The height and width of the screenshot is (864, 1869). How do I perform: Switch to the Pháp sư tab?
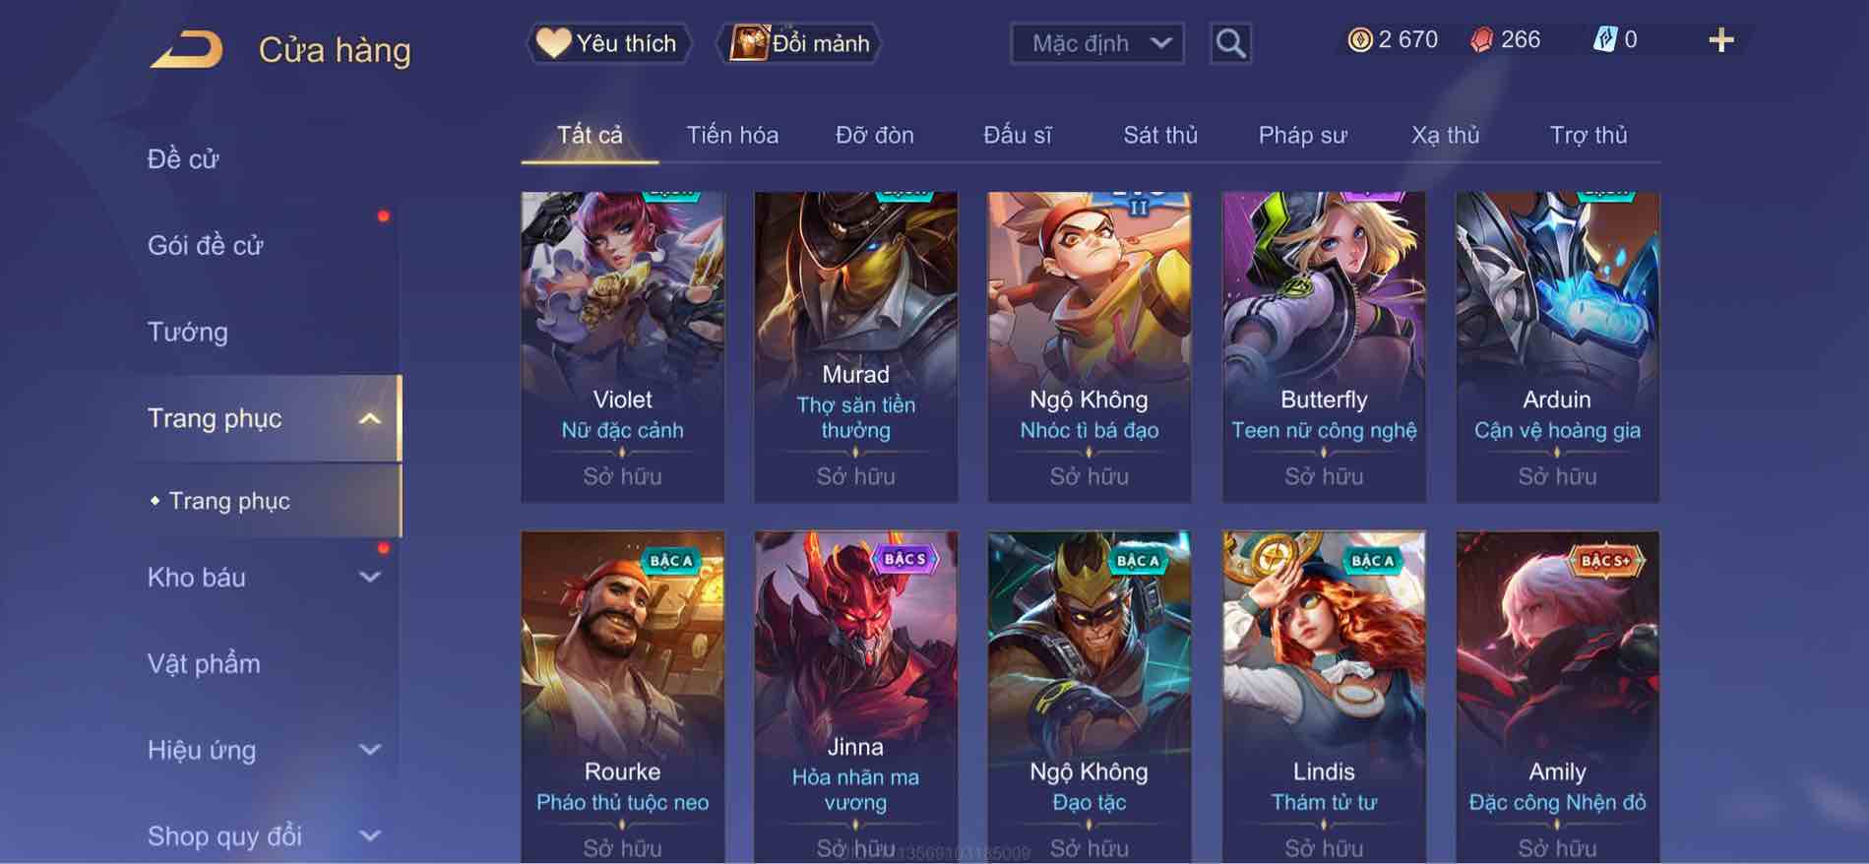point(1302,135)
